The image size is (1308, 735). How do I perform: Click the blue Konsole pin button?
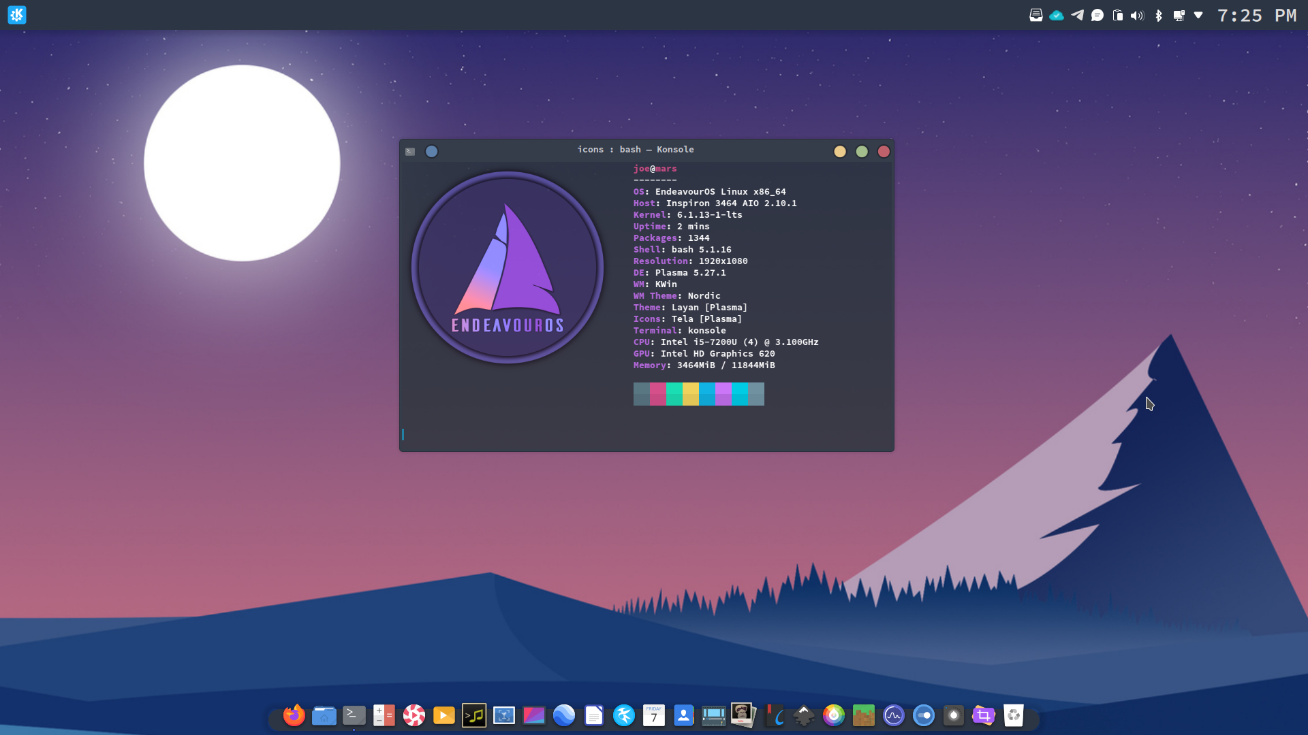pyautogui.click(x=431, y=151)
